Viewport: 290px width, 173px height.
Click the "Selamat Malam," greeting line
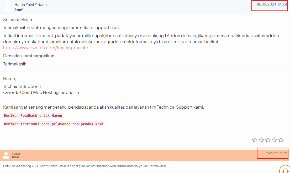tap(19, 20)
